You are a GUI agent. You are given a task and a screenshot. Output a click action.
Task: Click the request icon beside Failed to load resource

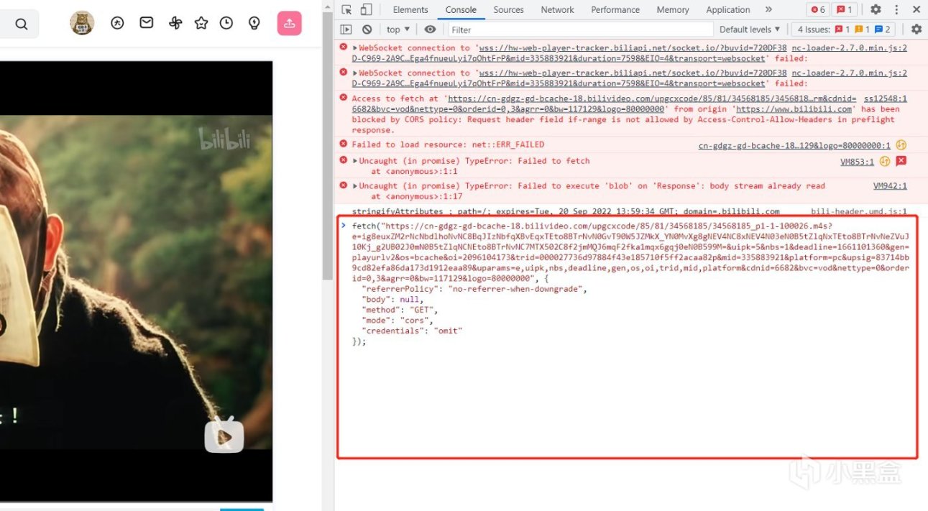(x=901, y=145)
